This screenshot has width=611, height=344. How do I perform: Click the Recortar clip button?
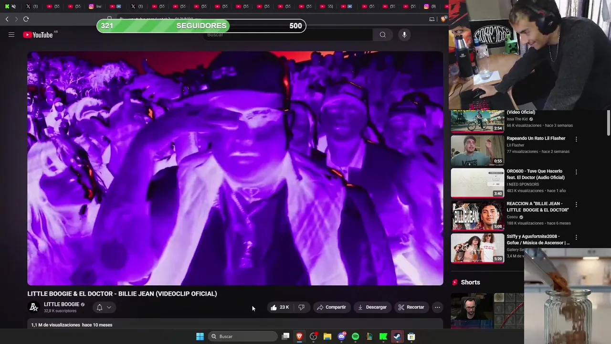coord(411,307)
